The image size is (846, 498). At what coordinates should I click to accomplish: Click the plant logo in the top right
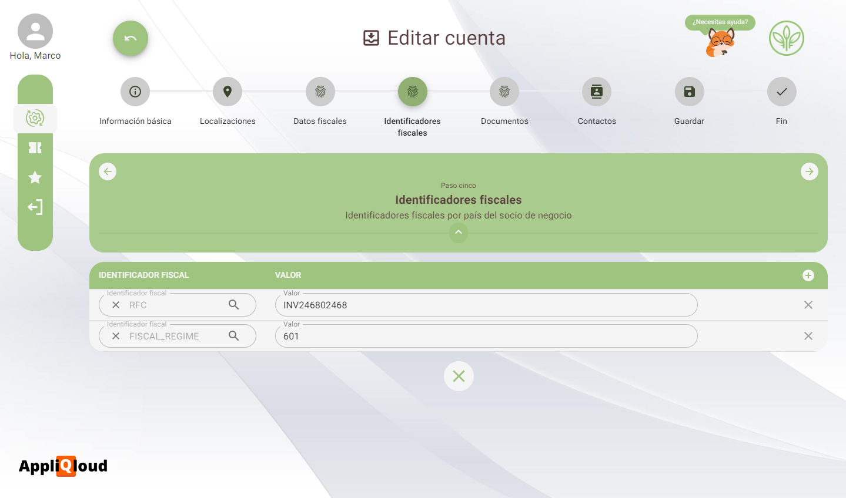(x=787, y=38)
